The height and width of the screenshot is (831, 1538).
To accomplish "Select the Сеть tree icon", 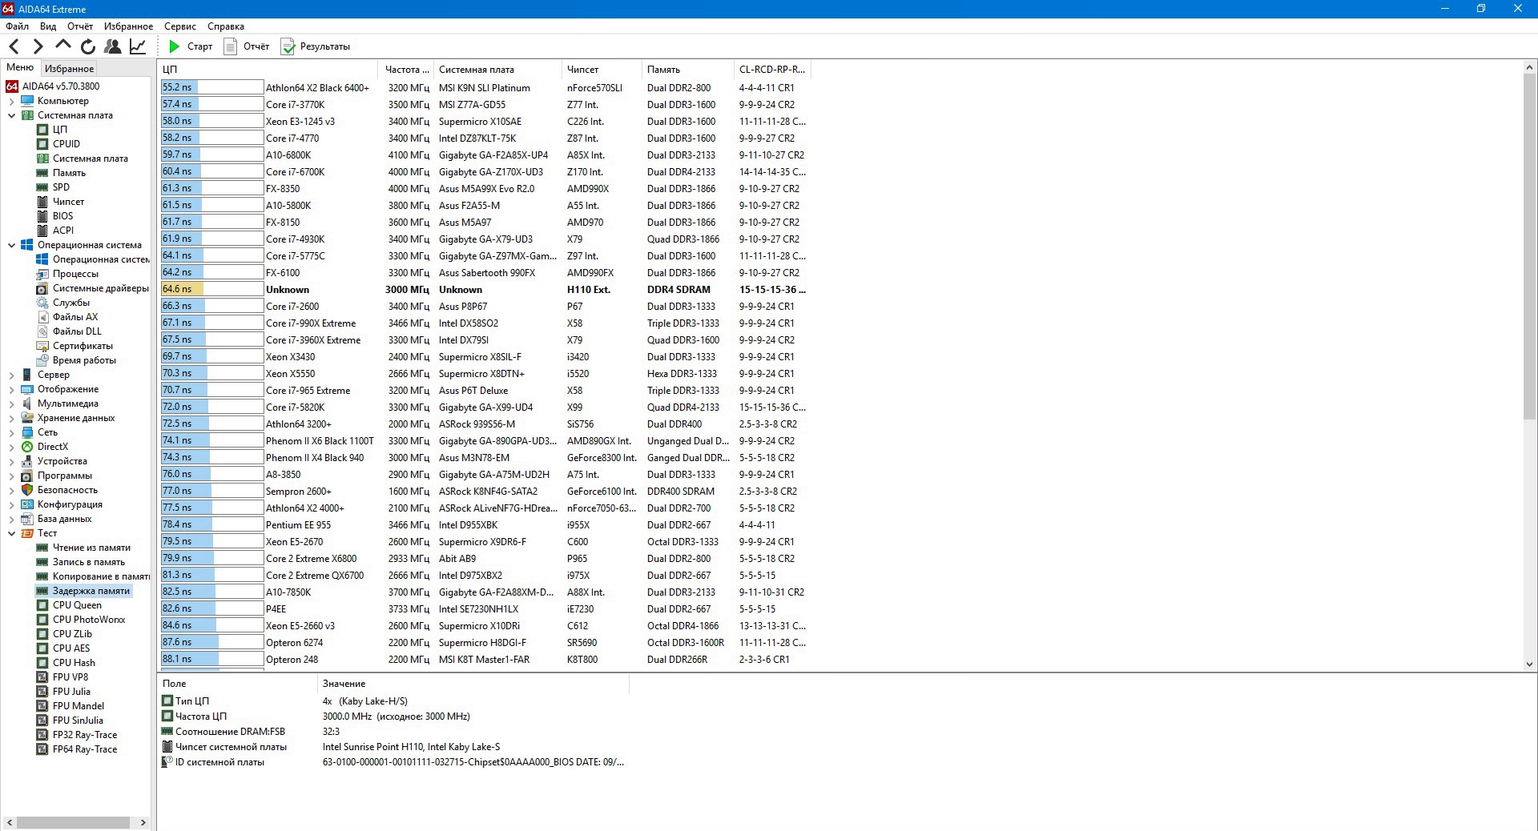I will click(27, 432).
